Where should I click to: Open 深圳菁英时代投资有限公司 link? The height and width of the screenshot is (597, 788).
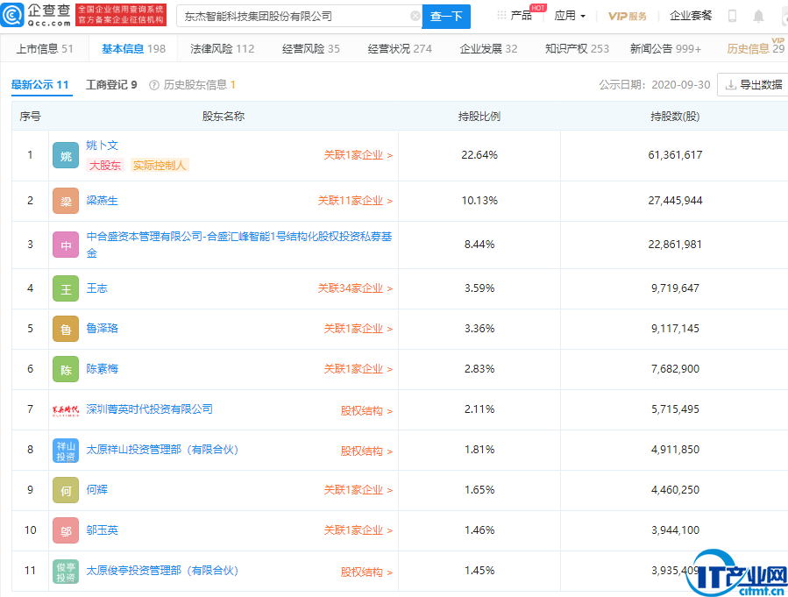149,409
